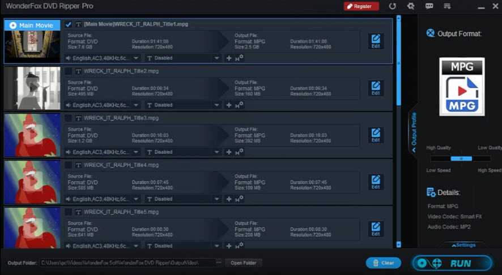Open the menu list icon in title bar

pos(447,6)
